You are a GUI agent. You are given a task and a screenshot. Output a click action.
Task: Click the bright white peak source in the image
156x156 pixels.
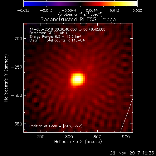pos(77,79)
